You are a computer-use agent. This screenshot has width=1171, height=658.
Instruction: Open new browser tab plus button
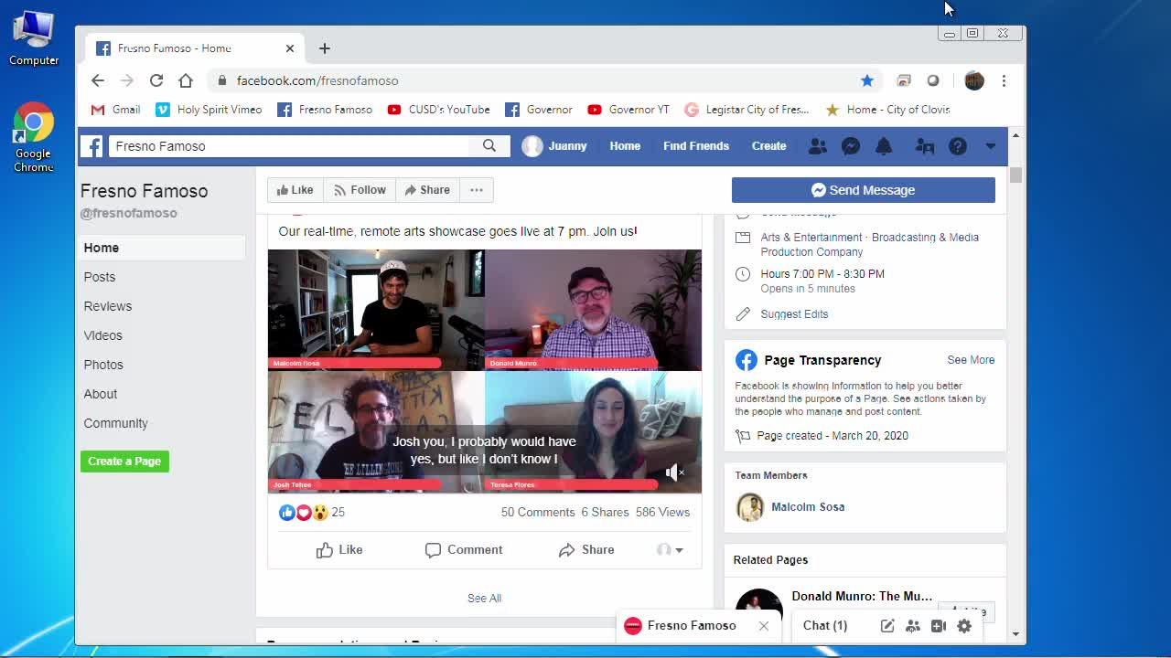tap(325, 48)
